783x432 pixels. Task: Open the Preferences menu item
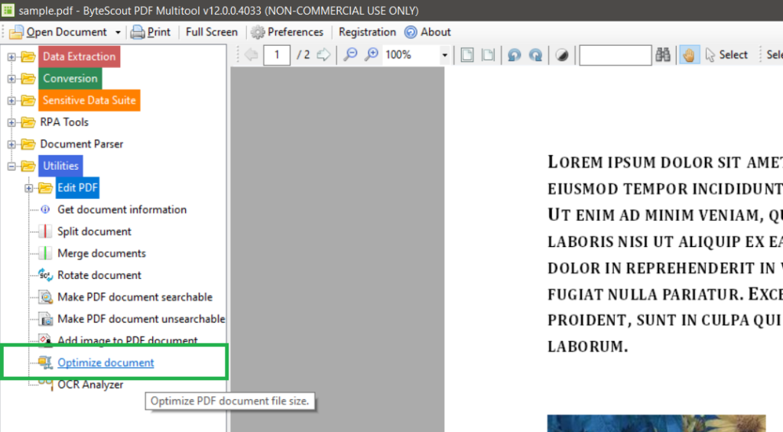287,32
